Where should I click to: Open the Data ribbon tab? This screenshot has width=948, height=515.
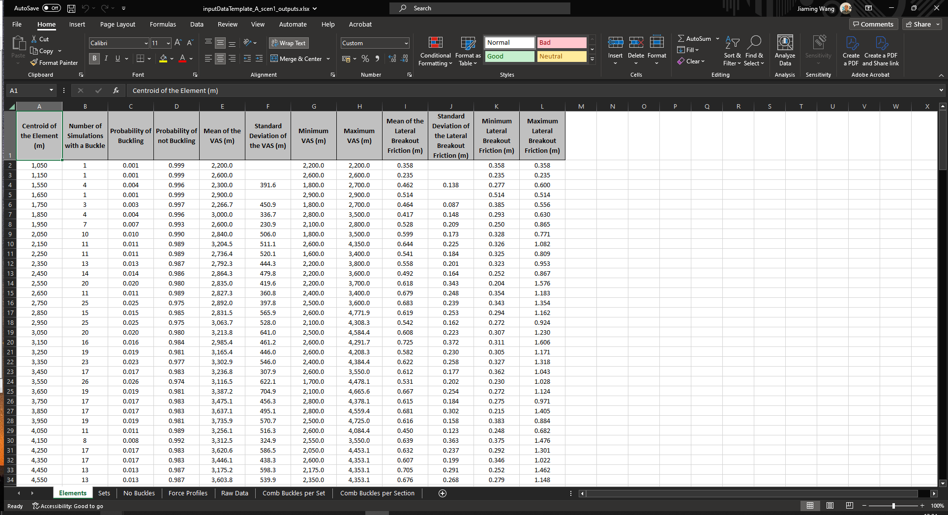click(197, 24)
